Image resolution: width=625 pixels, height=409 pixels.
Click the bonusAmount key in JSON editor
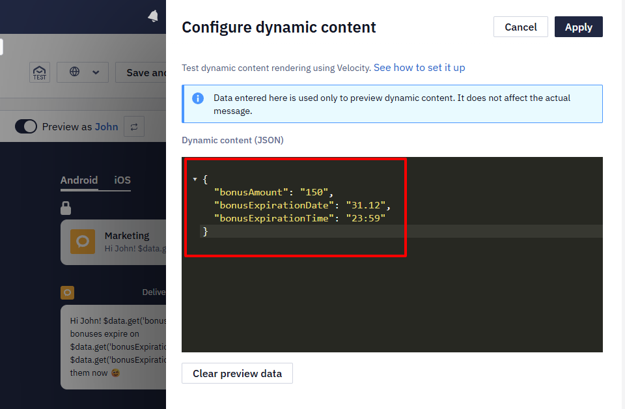pos(251,192)
